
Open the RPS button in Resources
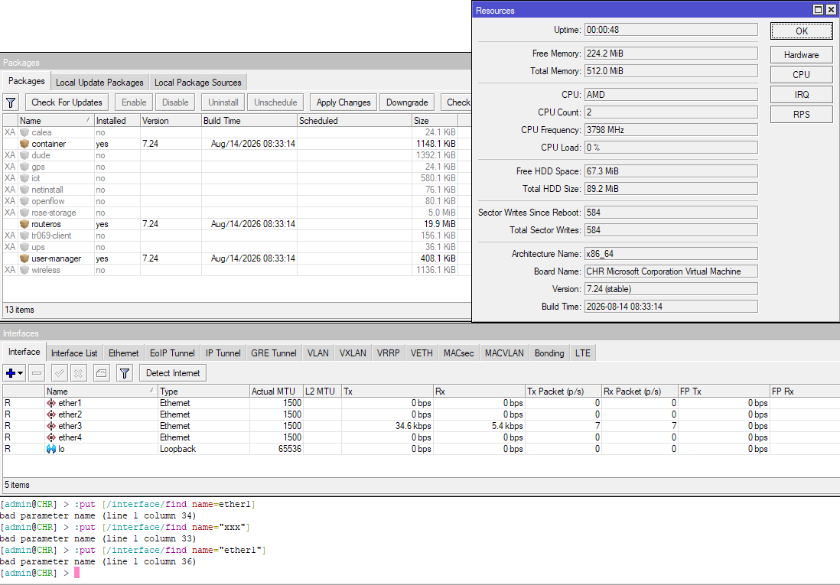pos(802,114)
